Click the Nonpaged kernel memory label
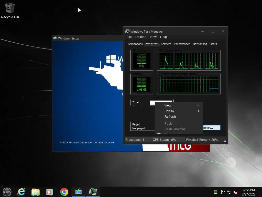This screenshot has width=262, height=197. click(x=138, y=128)
